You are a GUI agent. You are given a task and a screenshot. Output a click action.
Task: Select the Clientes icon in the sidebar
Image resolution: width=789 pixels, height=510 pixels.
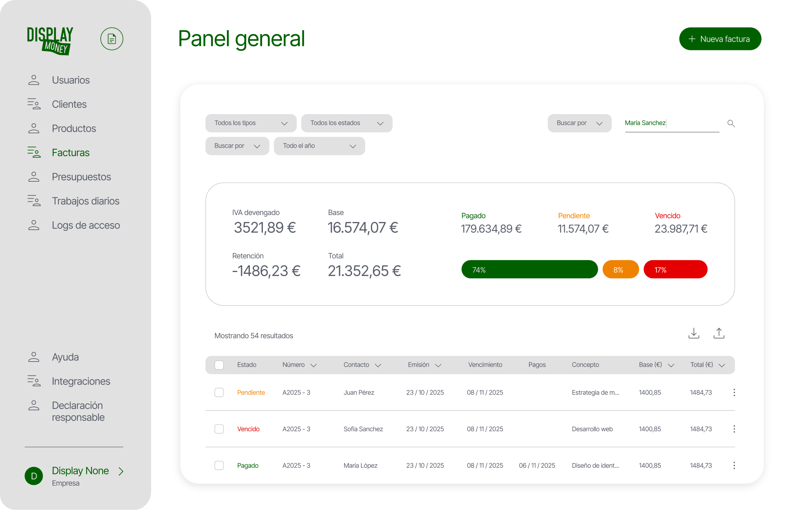coord(34,104)
